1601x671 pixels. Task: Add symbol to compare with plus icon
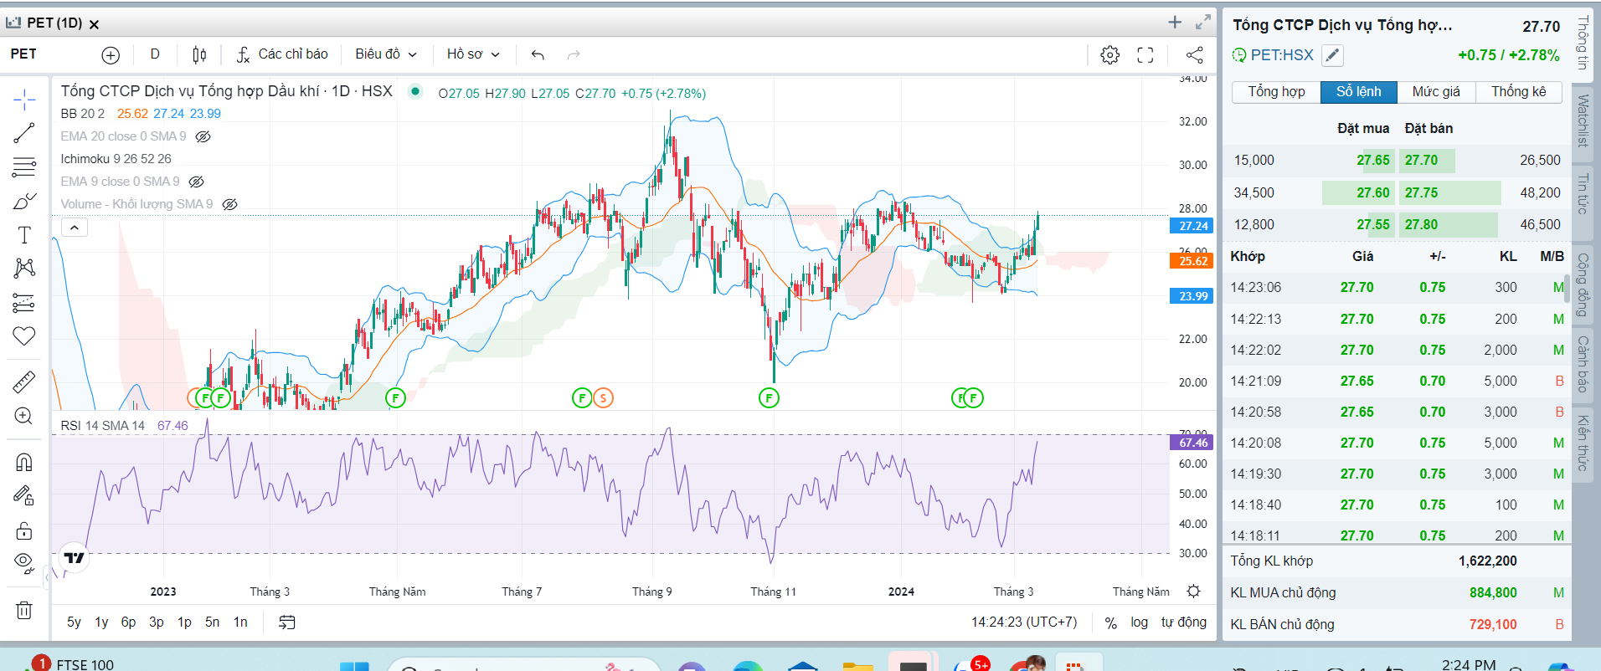click(x=111, y=55)
